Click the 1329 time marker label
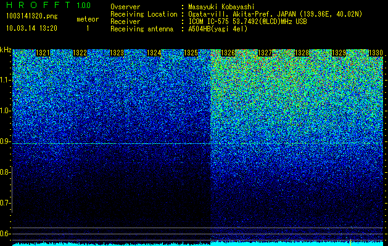 click(x=339, y=53)
